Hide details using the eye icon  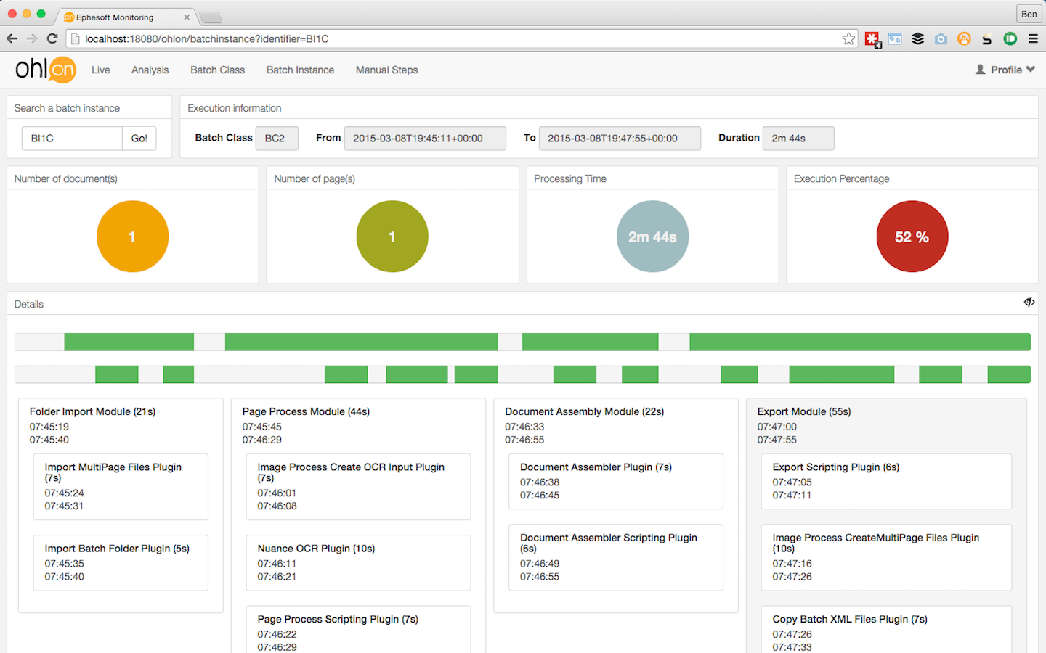[1029, 302]
